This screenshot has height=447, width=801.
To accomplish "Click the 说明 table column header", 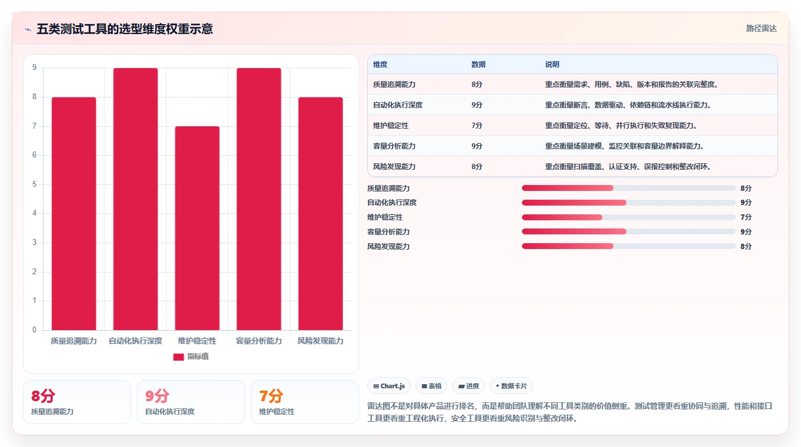I will (552, 65).
